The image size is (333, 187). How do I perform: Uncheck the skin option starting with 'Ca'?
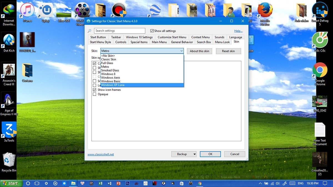94,63
